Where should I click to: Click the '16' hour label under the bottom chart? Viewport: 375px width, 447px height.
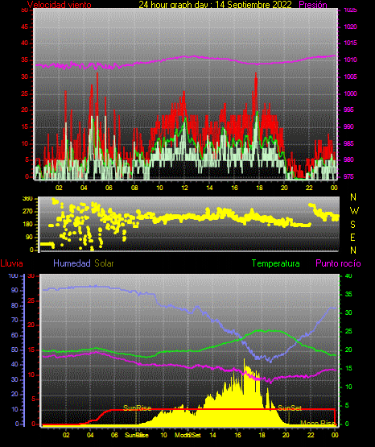(237, 435)
